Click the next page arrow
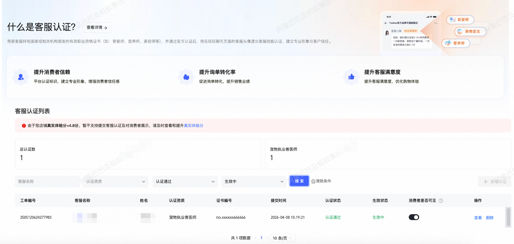The width and height of the screenshot is (514, 244). pos(267,238)
